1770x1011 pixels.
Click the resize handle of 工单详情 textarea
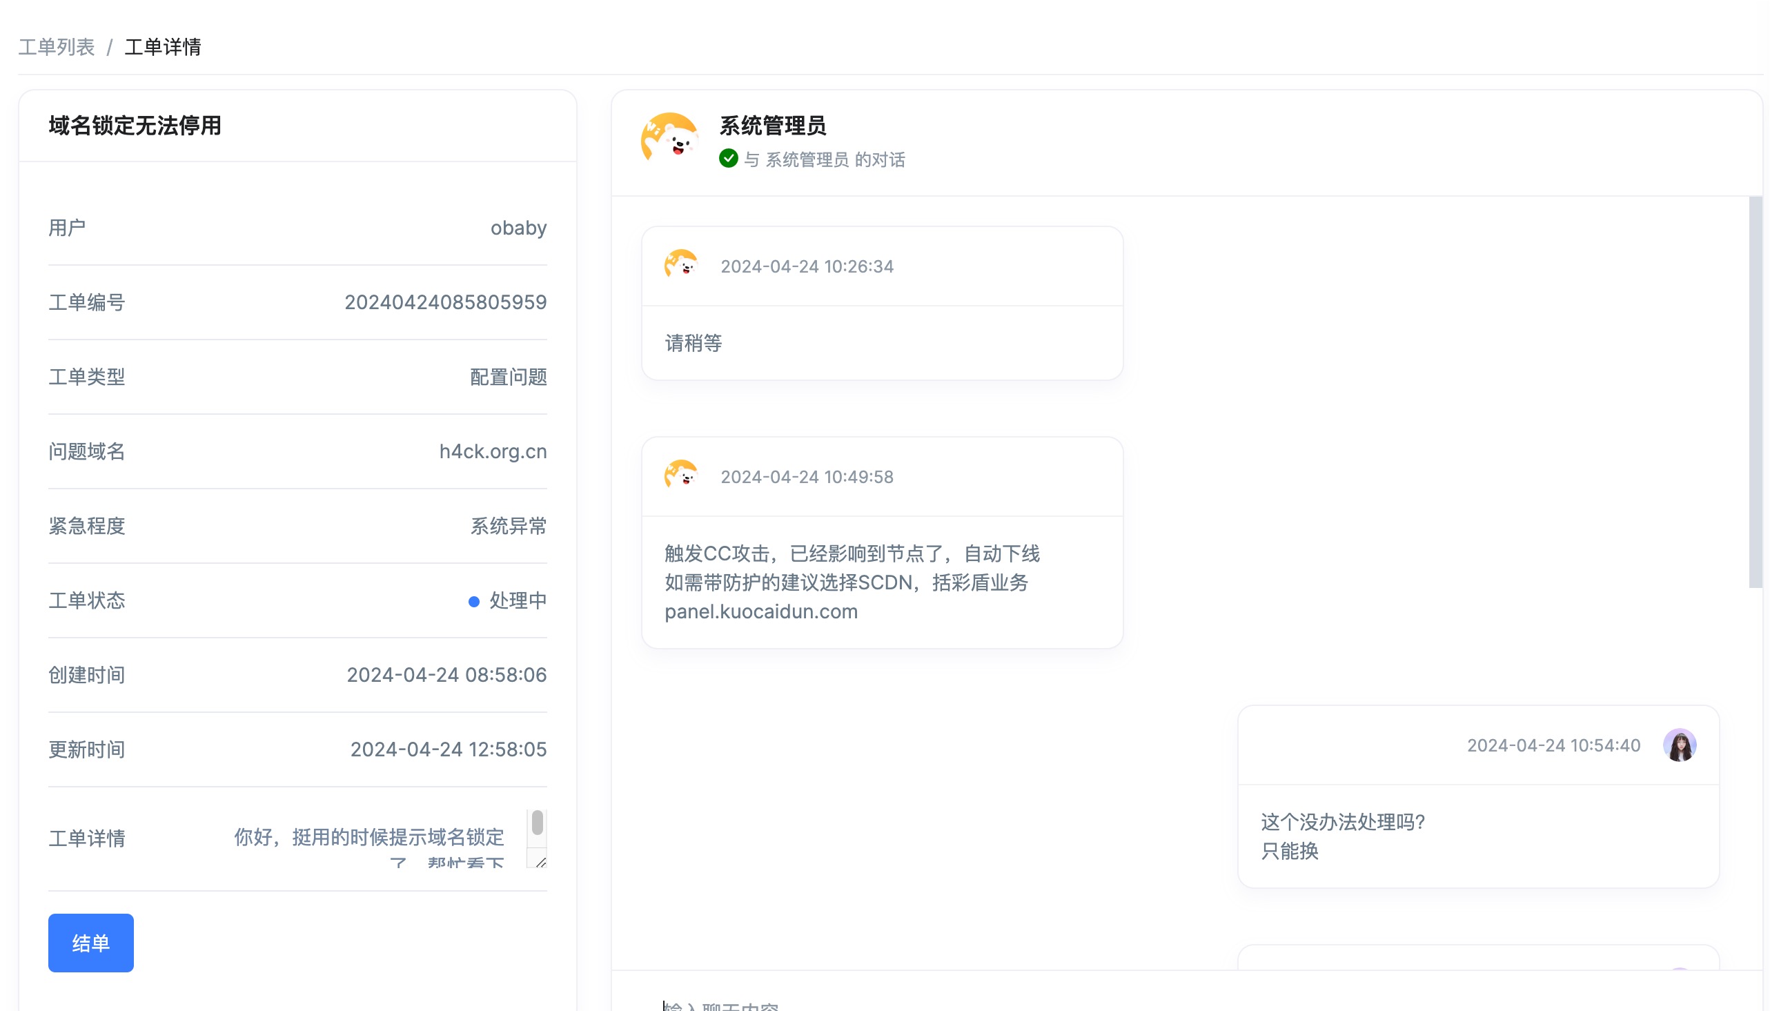pyautogui.click(x=541, y=862)
